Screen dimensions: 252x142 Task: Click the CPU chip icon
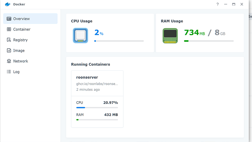(80, 35)
